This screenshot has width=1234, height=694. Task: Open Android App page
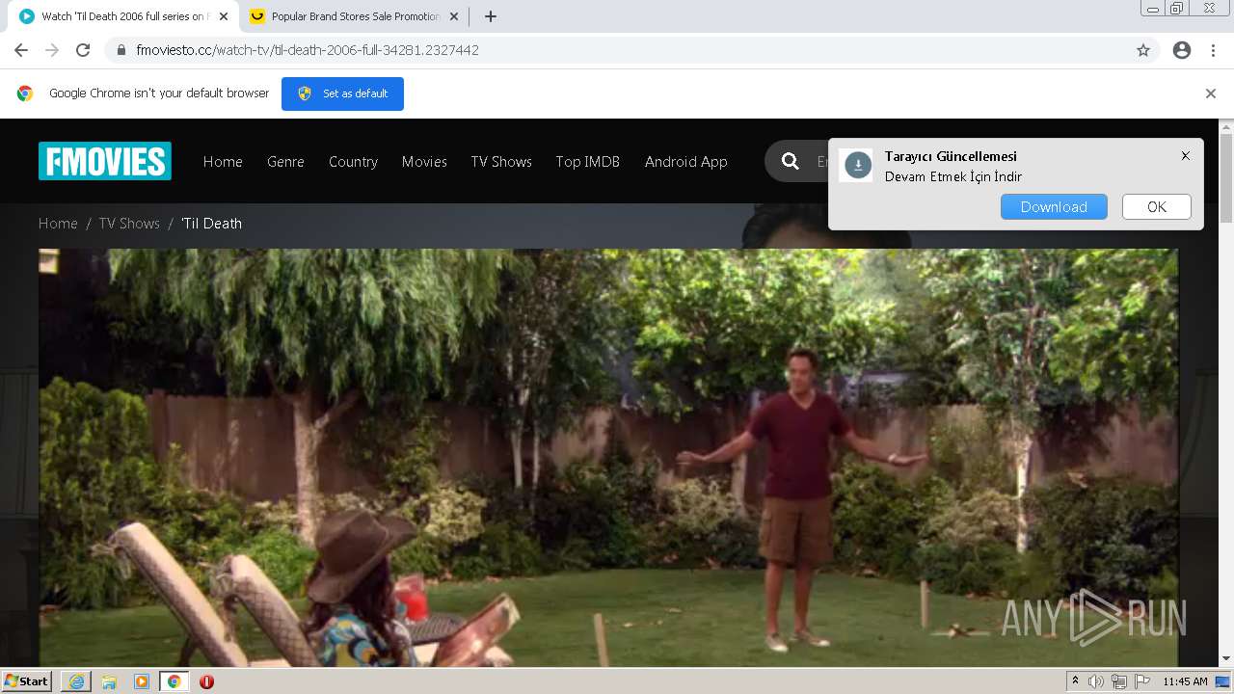click(x=685, y=162)
